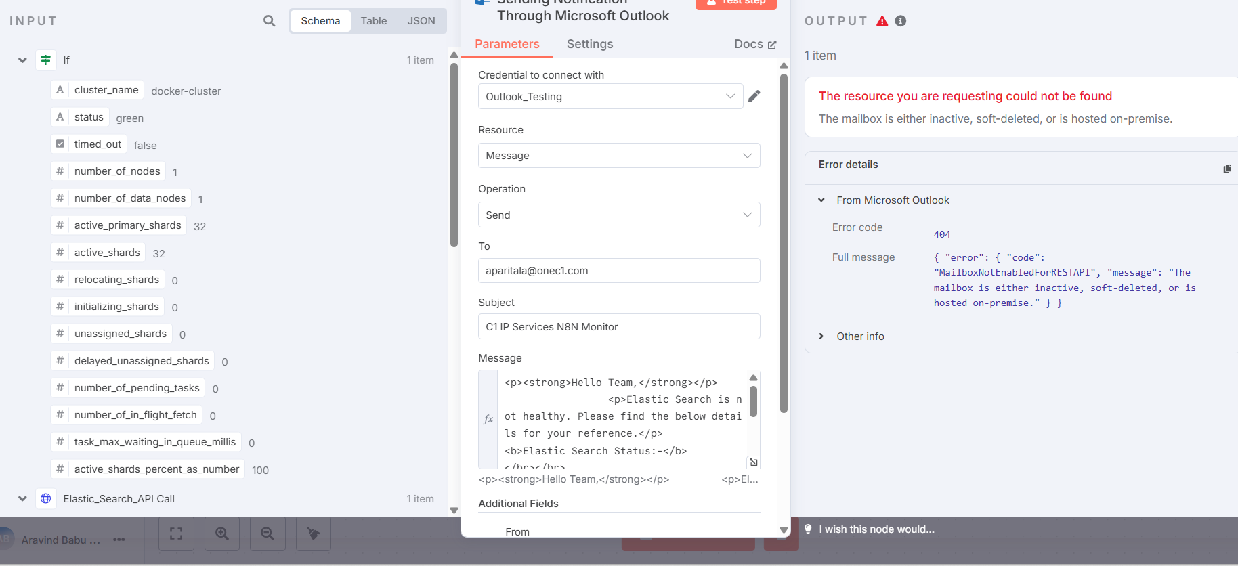Click the search icon in Input panel

[269, 21]
